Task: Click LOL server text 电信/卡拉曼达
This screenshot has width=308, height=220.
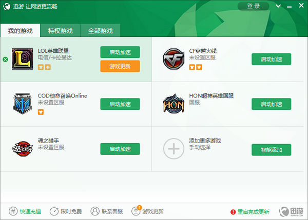Action: [55, 58]
